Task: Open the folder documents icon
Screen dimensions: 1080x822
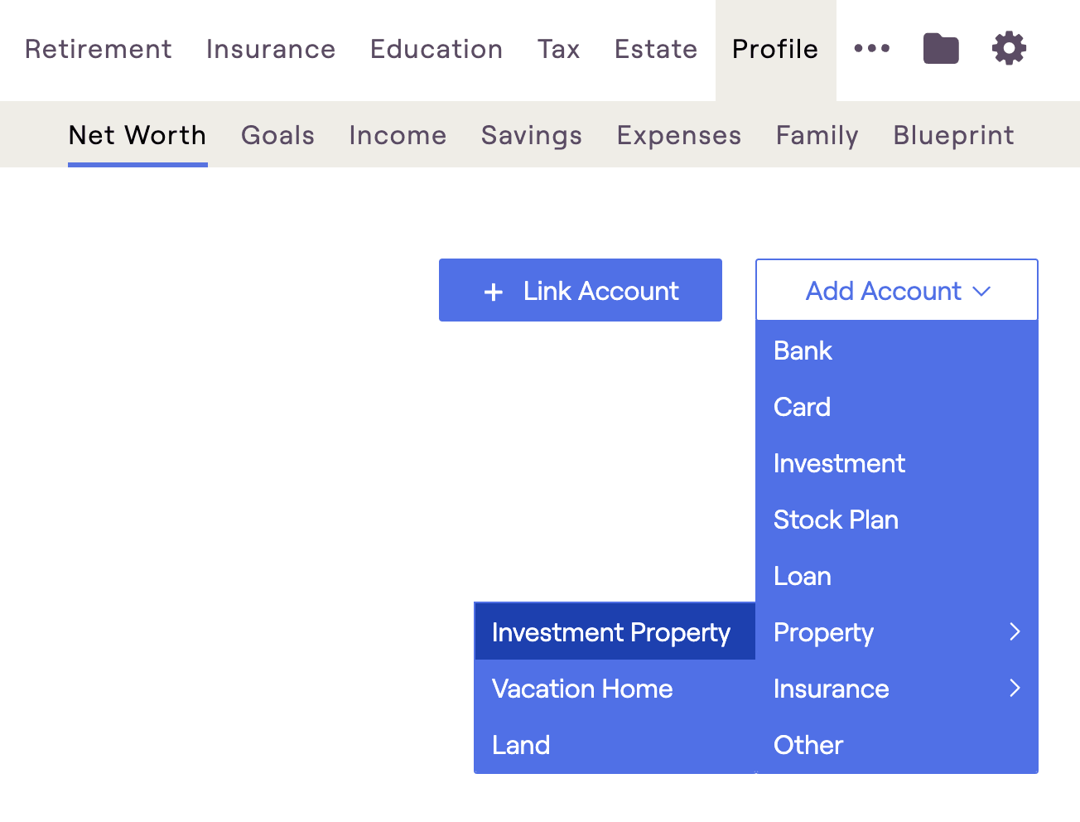Action: [x=941, y=49]
